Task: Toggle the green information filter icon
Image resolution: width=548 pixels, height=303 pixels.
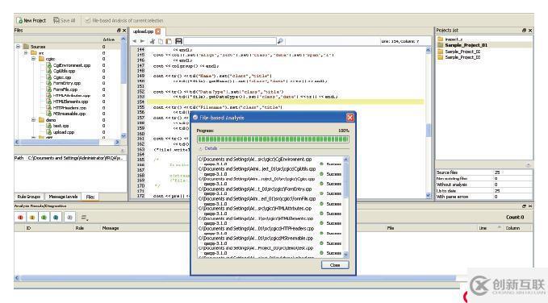Action: pyautogui.click(x=44, y=217)
